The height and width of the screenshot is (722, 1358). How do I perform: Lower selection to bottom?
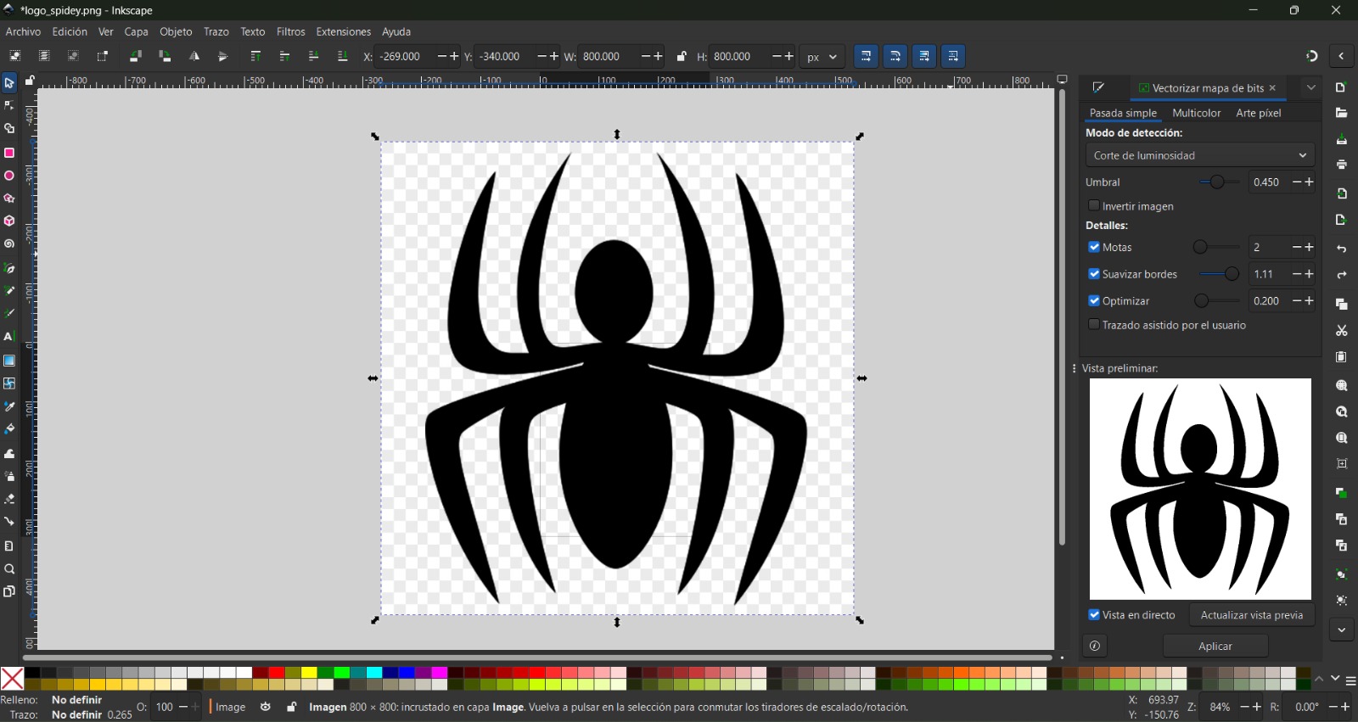point(343,56)
